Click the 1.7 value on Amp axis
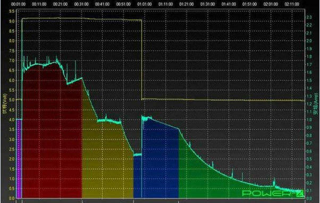 coord(309,65)
